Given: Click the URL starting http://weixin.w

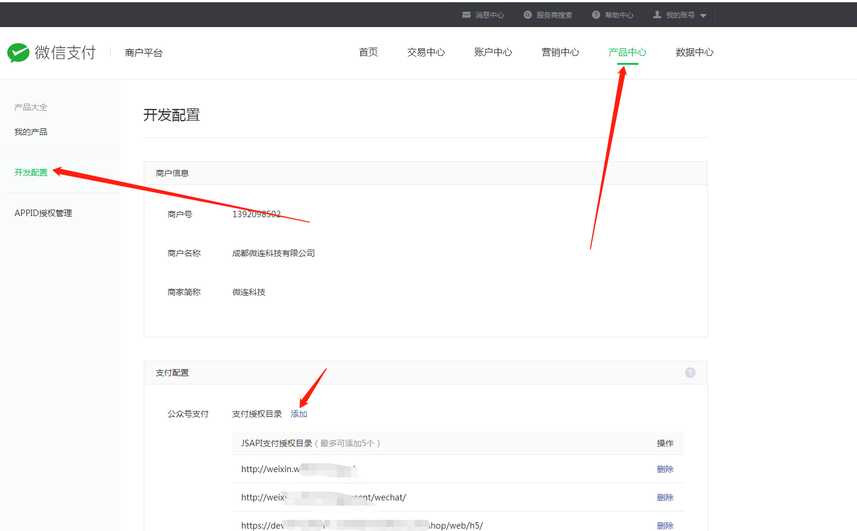Looking at the screenshot, I should [x=299, y=469].
